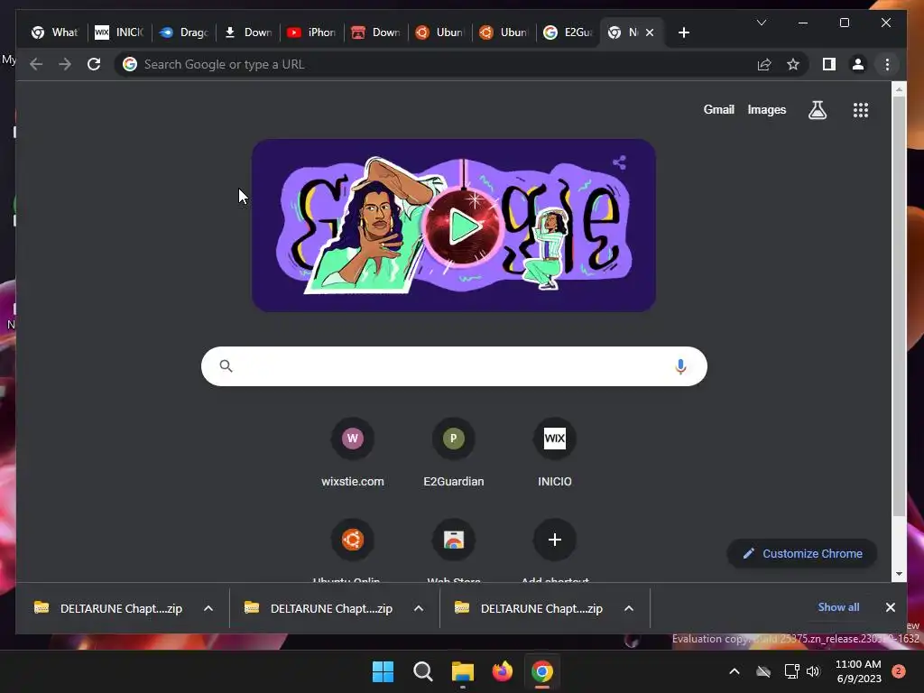Open the clock and date panel
Screen dimensions: 924x693
(858, 671)
